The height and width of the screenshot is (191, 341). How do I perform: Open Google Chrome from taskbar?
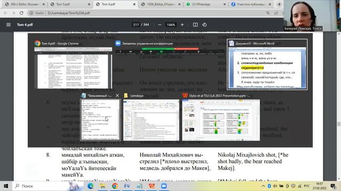115,186
